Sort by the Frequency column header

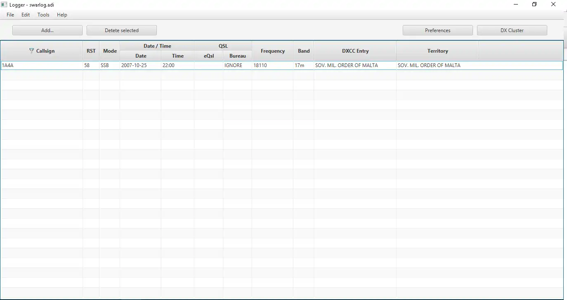click(x=273, y=51)
